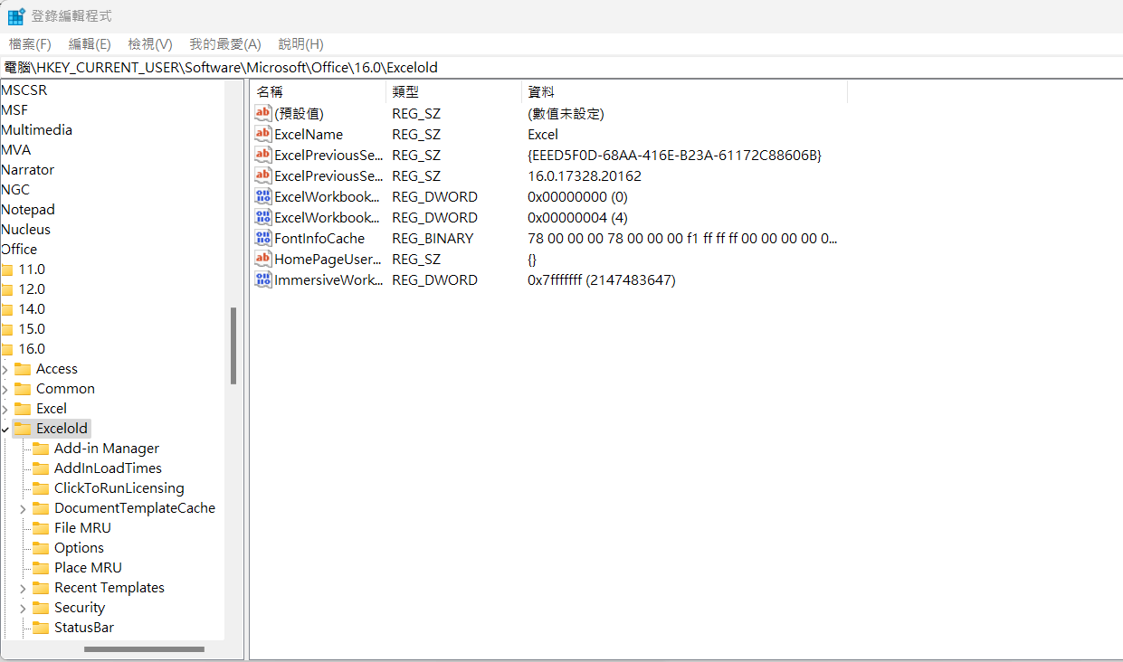The height and width of the screenshot is (662, 1123).
Task: Expand the DocumentTemplateCache key
Action: click(23, 508)
